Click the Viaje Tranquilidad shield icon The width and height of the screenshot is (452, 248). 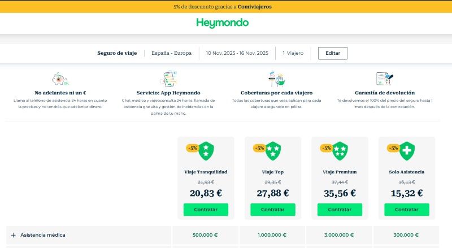206,151
